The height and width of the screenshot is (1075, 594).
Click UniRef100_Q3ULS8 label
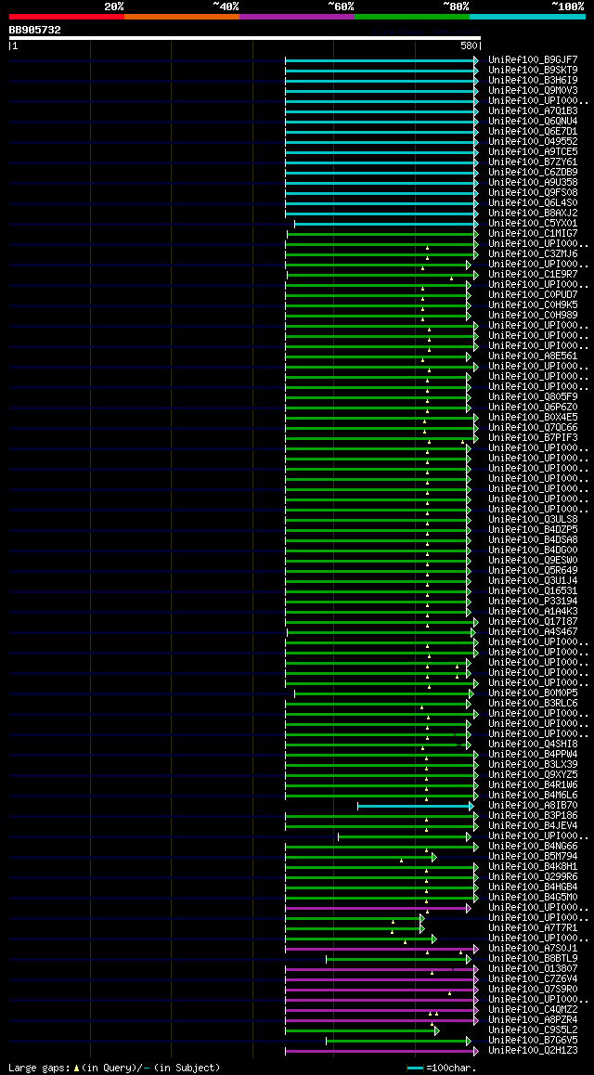(533, 519)
